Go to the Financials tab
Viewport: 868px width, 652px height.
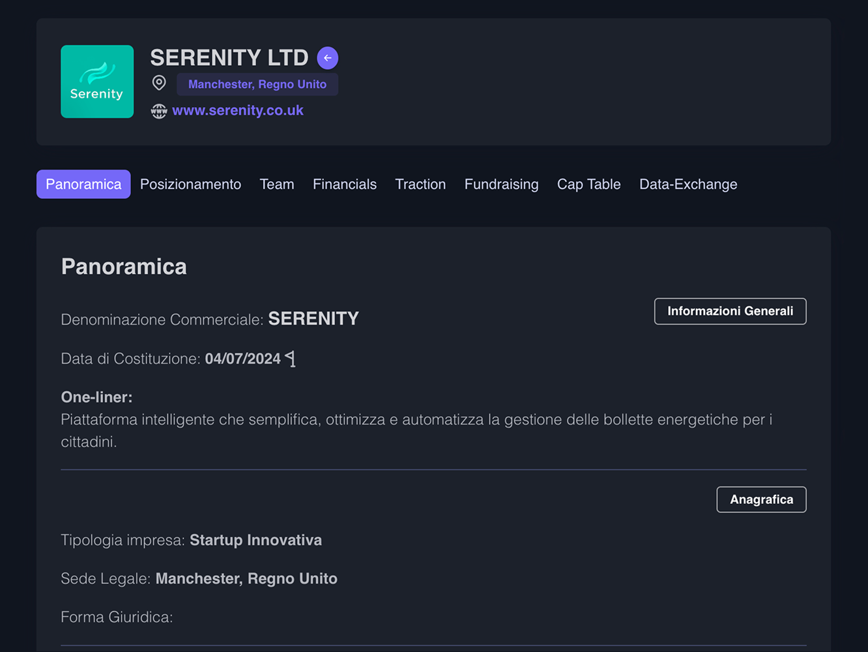click(x=345, y=185)
